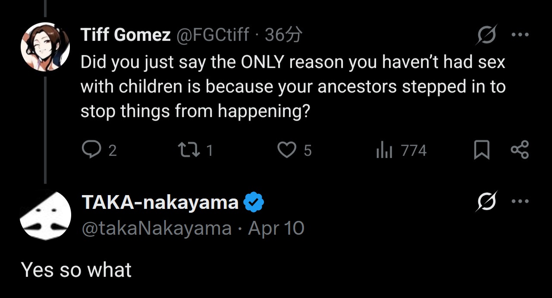Open the @takaNakayama handle link
552x298 pixels.
pos(157,228)
